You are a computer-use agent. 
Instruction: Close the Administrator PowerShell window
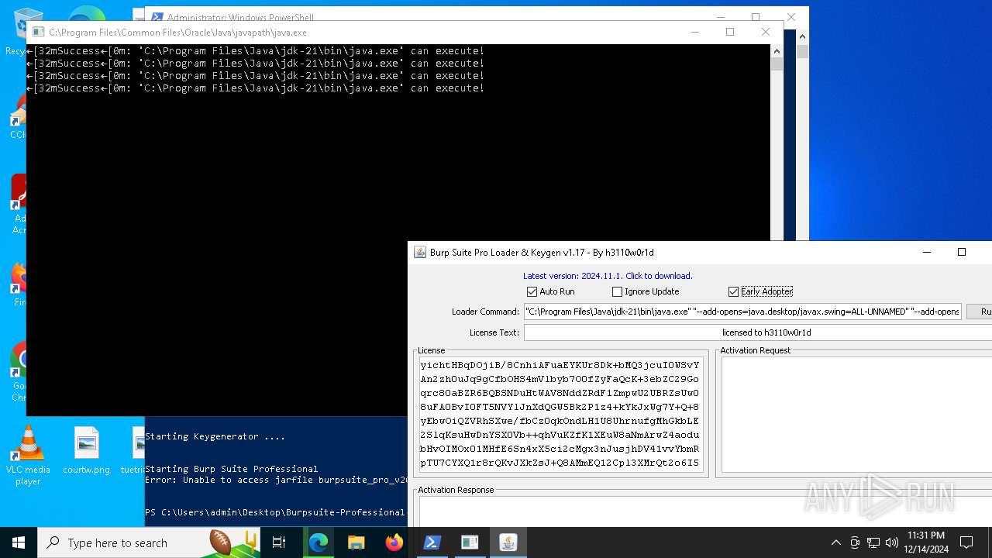pyautogui.click(x=791, y=17)
